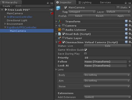Toggle MainCamera active checkbox
The image size is (132, 100).
[x=65, y=7]
